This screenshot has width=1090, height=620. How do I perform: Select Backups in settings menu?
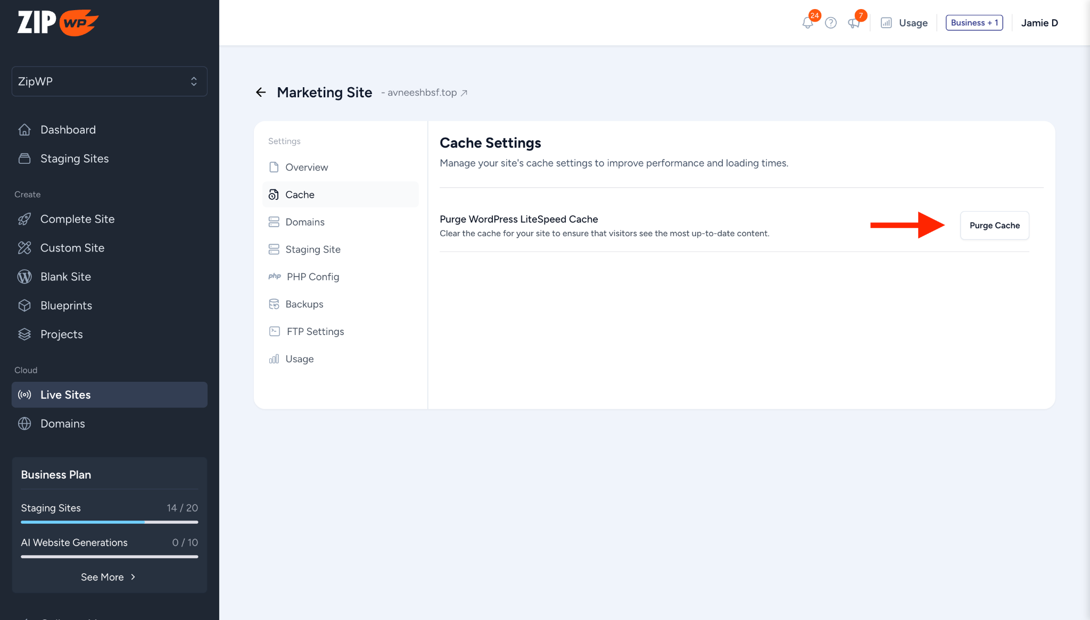point(304,304)
